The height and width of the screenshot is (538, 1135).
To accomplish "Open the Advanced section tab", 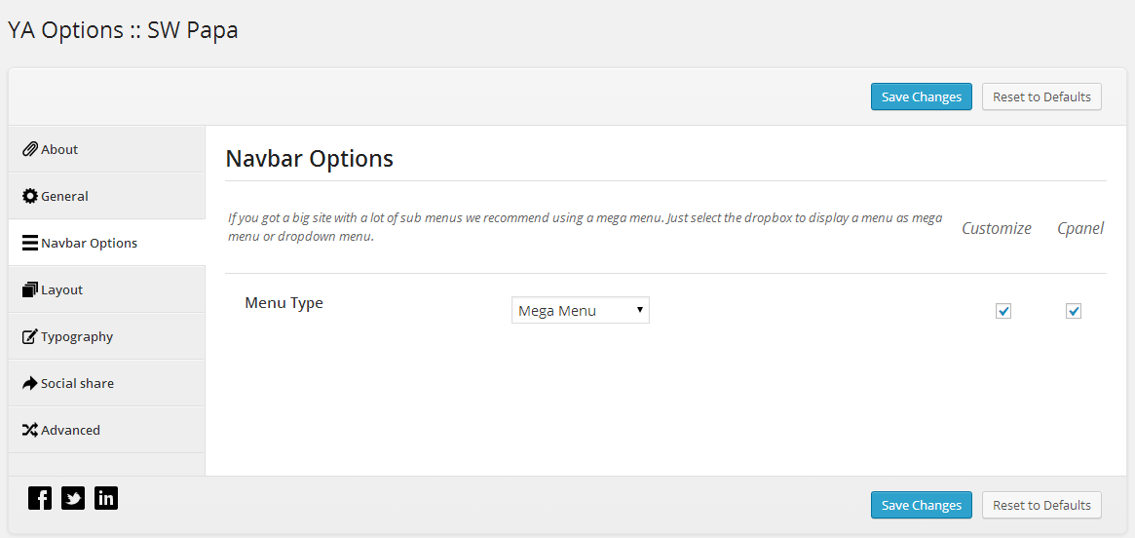I will (x=107, y=430).
